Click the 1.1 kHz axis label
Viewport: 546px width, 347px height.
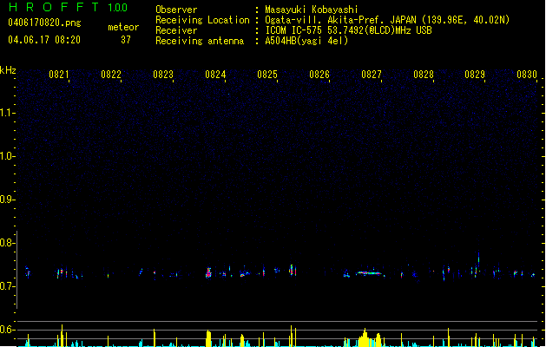click(x=7, y=113)
